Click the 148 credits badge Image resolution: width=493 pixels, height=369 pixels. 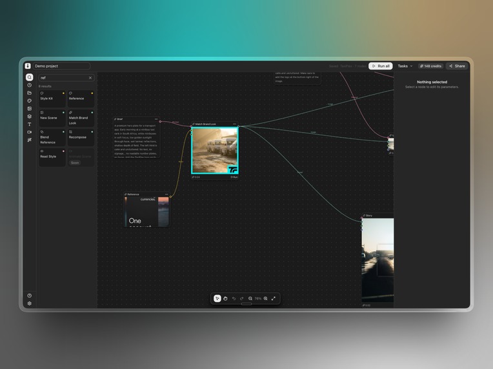coord(430,66)
